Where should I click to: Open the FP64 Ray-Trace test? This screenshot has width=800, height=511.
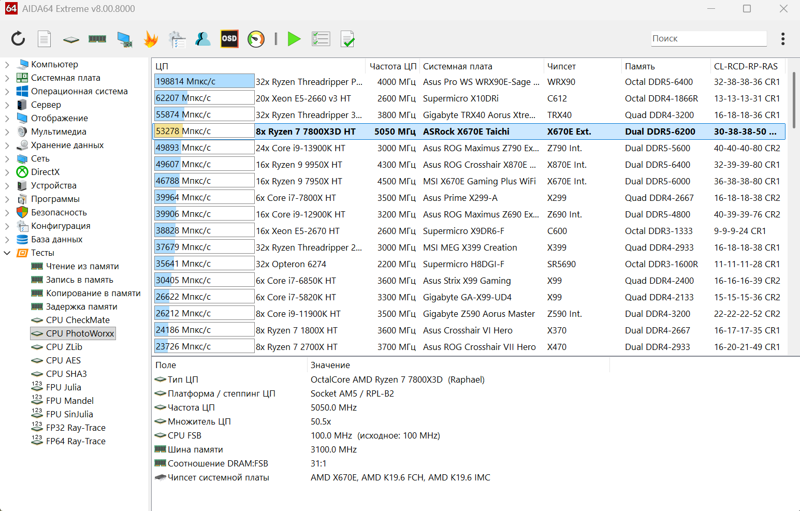[x=76, y=441]
